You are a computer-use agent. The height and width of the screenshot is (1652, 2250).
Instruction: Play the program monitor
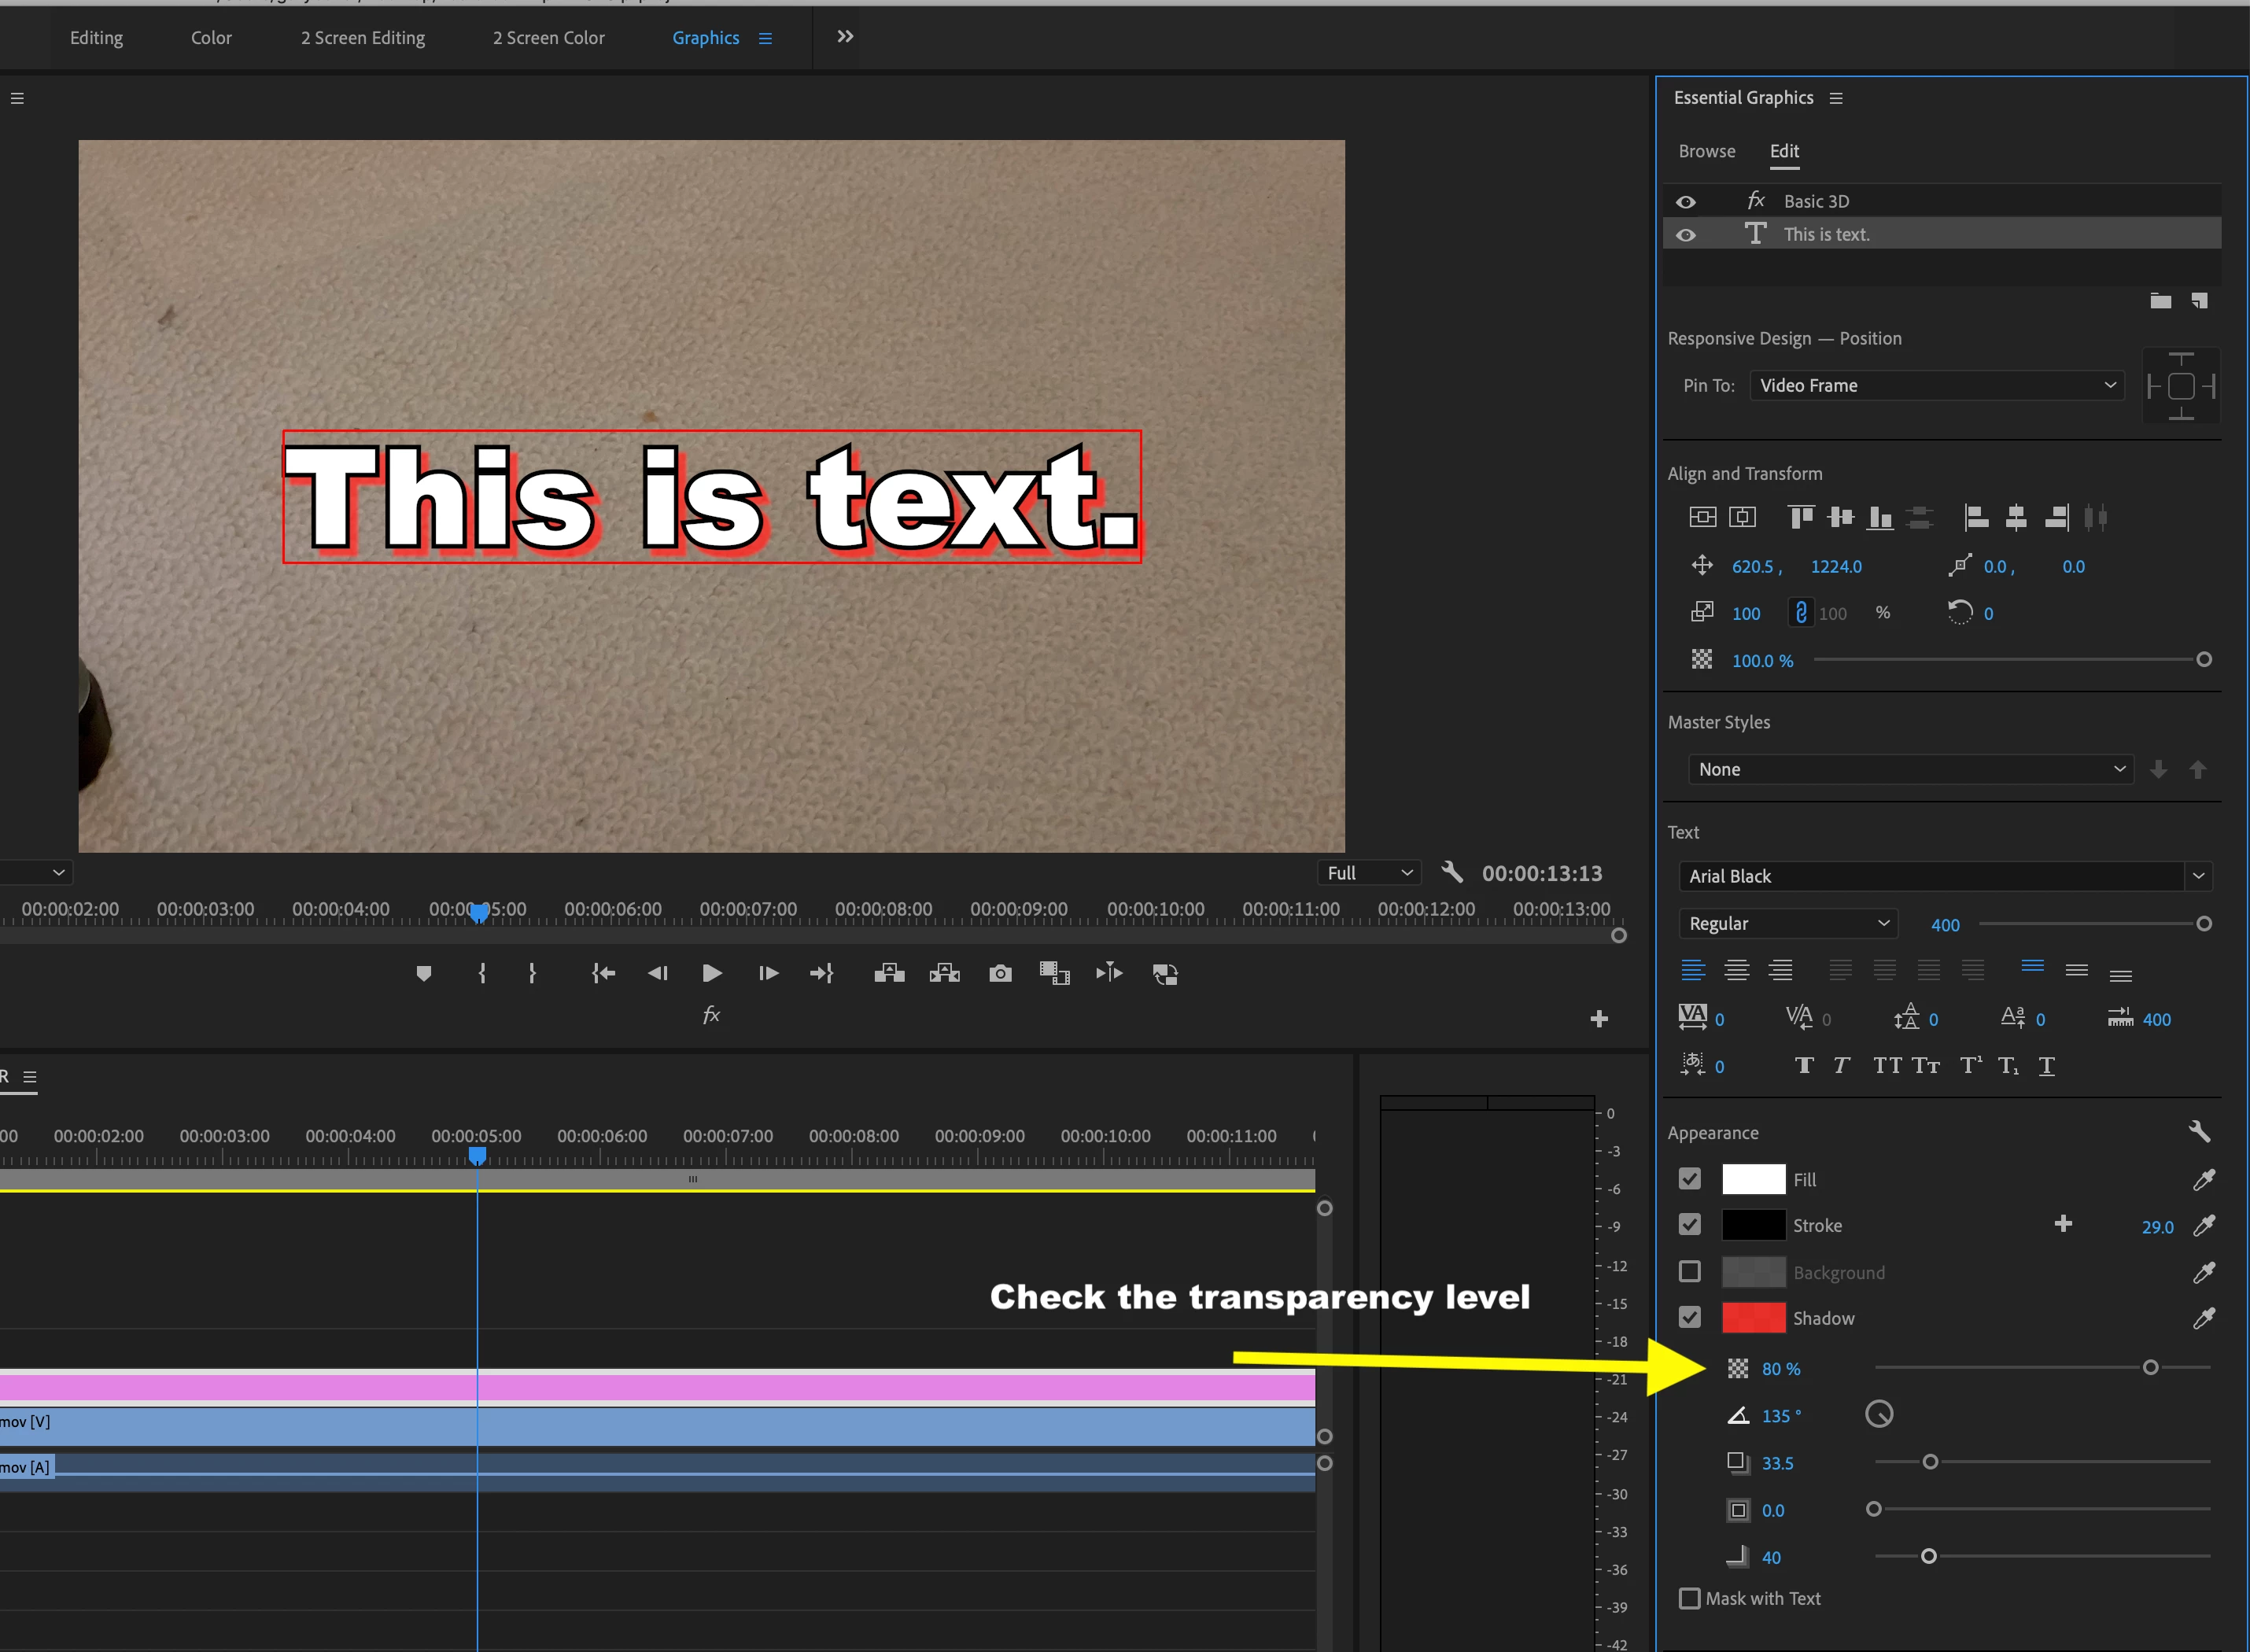click(x=712, y=973)
